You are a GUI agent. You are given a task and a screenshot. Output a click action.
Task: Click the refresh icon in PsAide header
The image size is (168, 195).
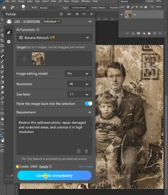click(61, 14)
